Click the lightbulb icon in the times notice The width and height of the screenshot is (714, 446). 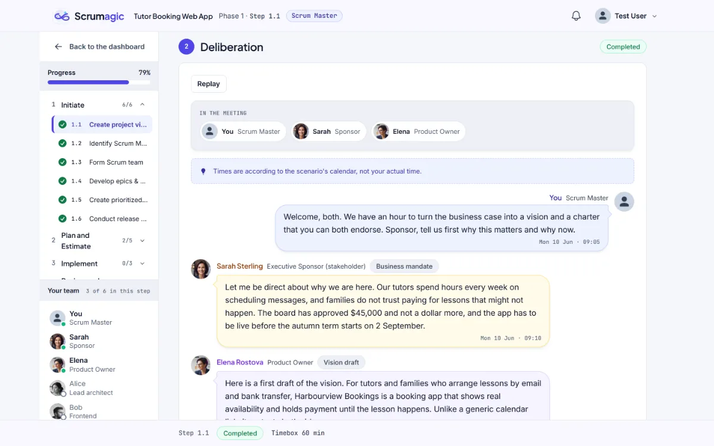[x=203, y=171]
